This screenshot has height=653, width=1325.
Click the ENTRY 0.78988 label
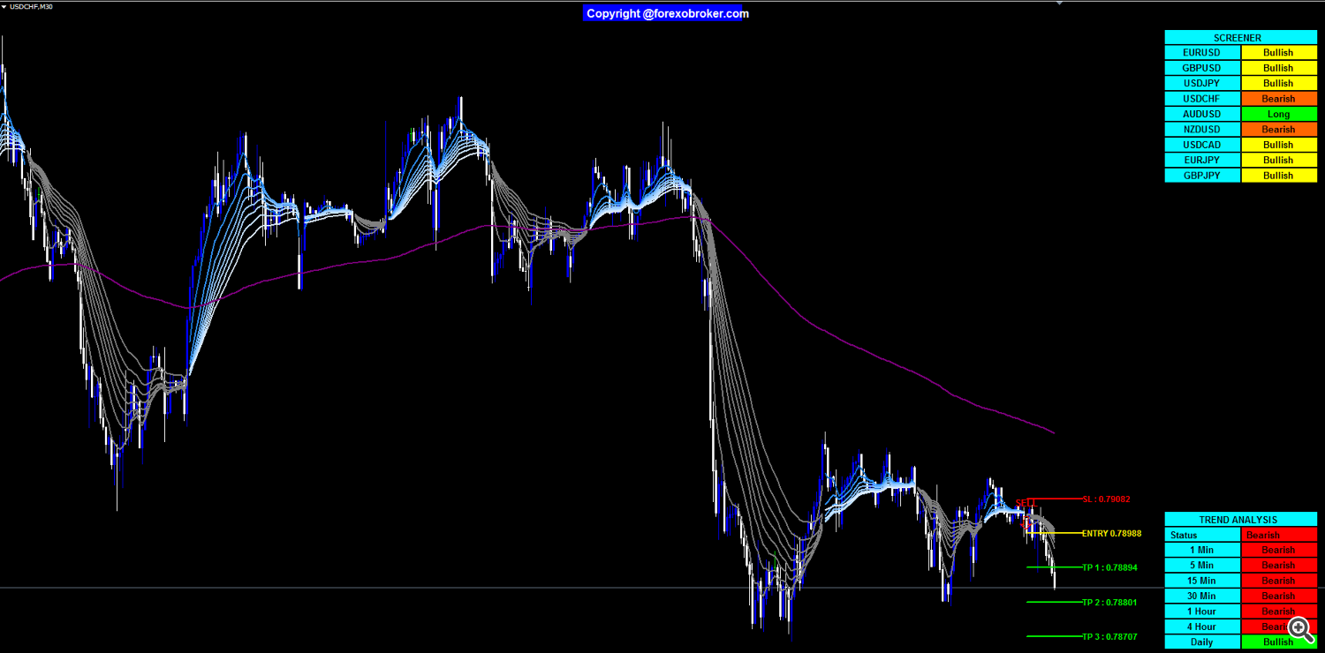1111,533
